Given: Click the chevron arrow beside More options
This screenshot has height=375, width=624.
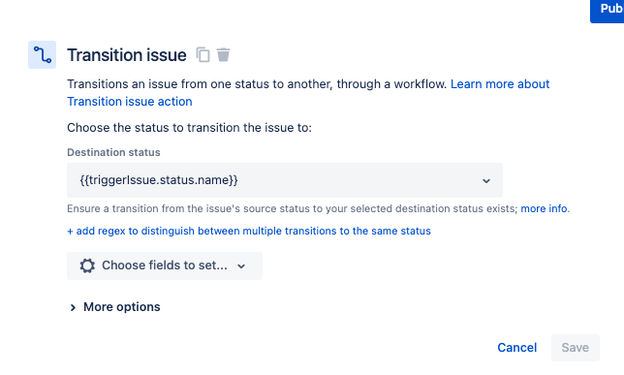Looking at the screenshot, I should coord(73,307).
